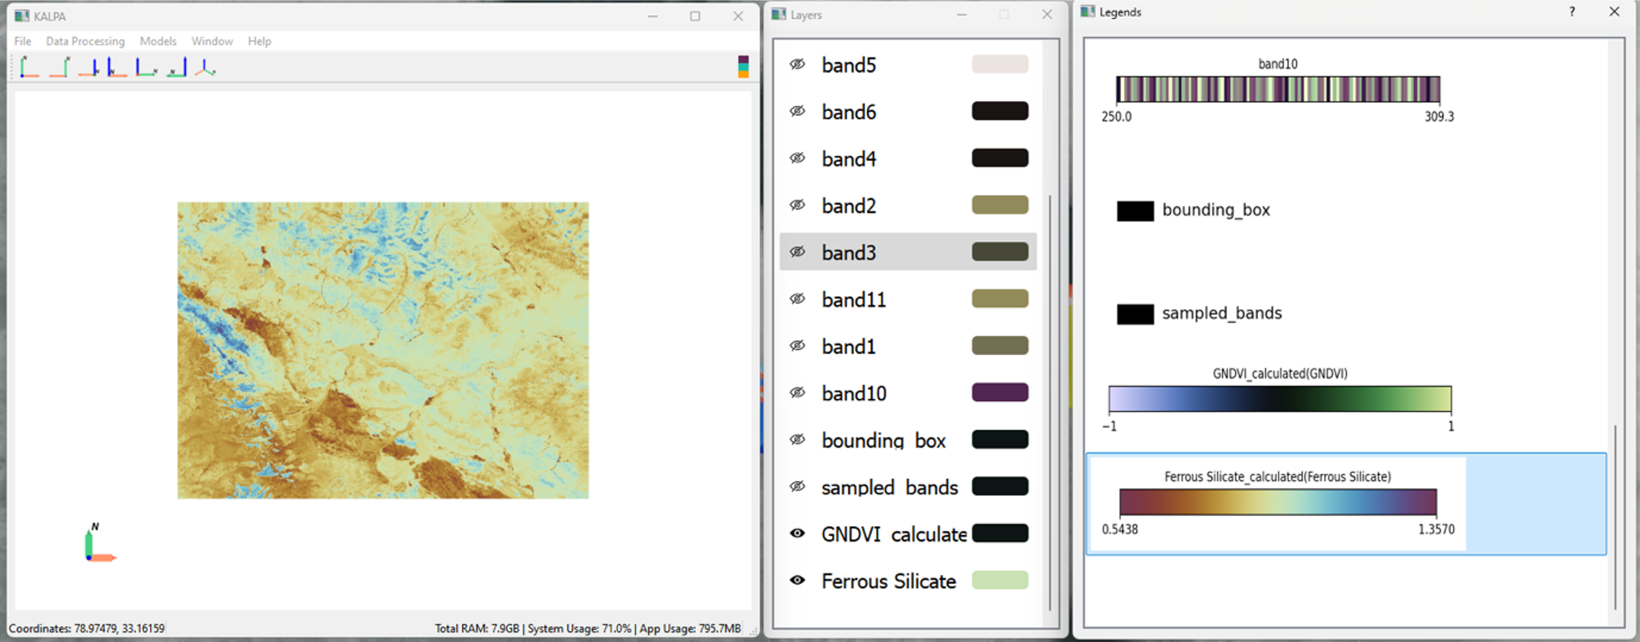
Task: Show the band1 layer
Action: coord(797,346)
